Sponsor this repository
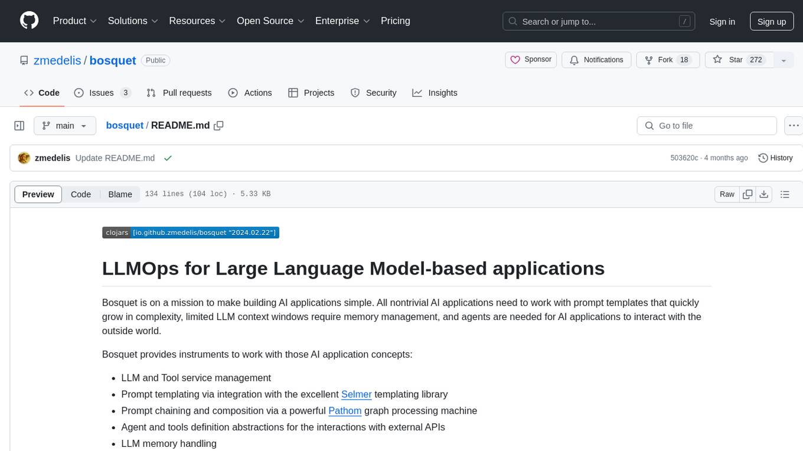803x451 pixels. pos(531,60)
